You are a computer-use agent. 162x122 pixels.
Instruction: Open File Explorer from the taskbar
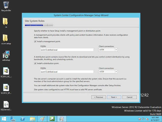pos(32,119)
